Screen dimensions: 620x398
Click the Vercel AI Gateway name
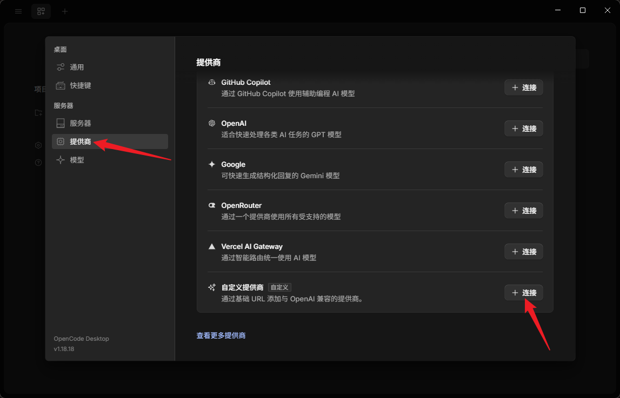tap(252, 246)
